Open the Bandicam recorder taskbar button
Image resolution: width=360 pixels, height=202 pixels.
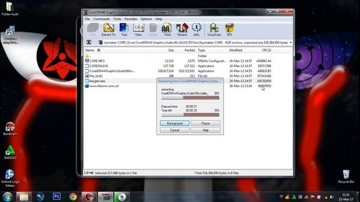click(89, 197)
